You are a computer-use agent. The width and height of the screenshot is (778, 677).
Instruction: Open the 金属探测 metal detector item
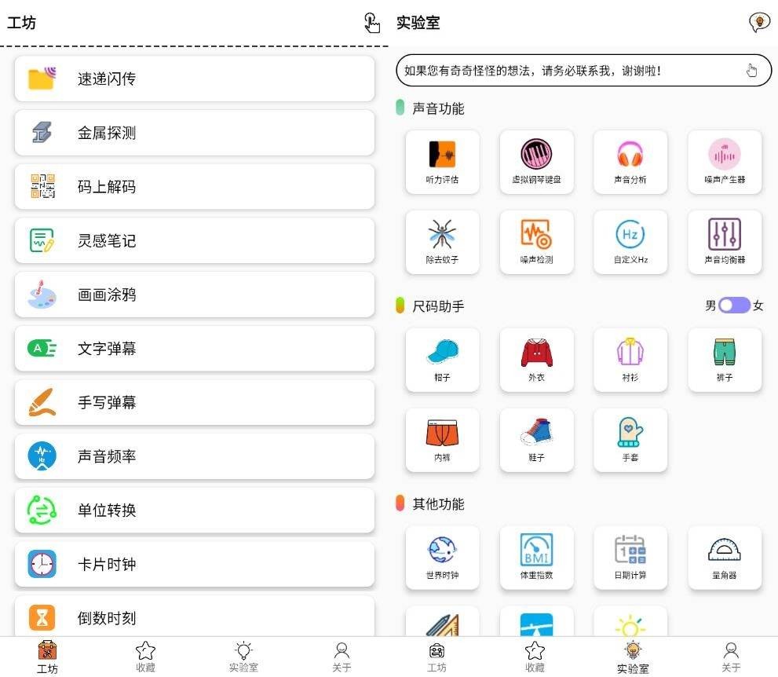194,133
